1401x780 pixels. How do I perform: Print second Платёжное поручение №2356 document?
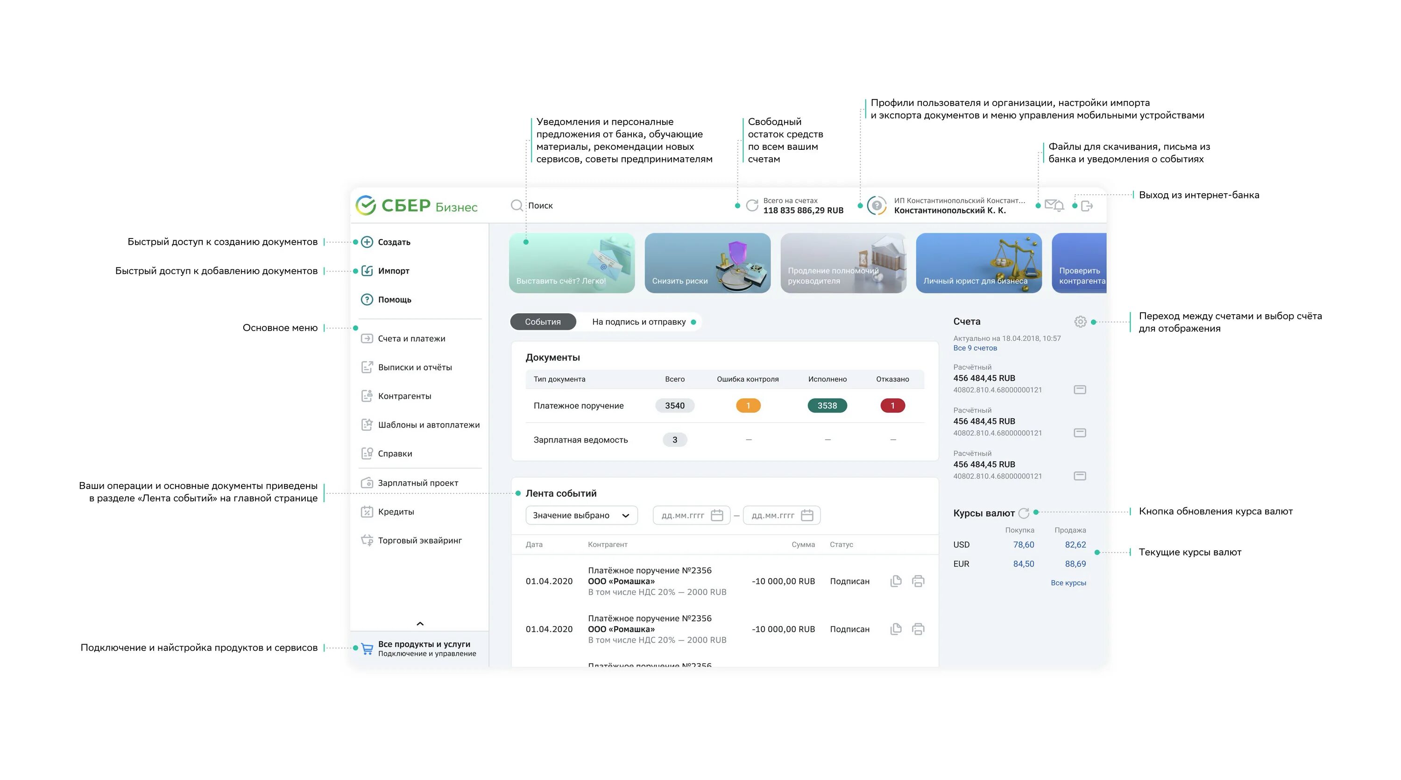click(x=918, y=629)
